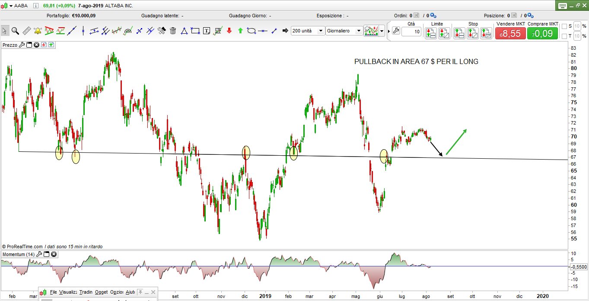The width and height of the screenshot is (589, 301).
Task: Click the trash bin delete objects icon
Action: pos(173,31)
